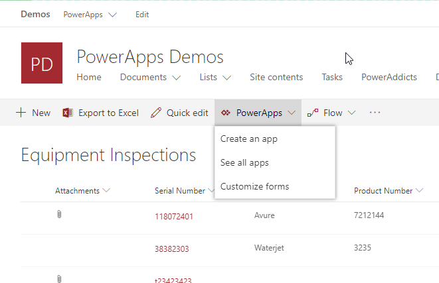
Task: Open the Tasks navigation link
Action: [x=332, y=77]
